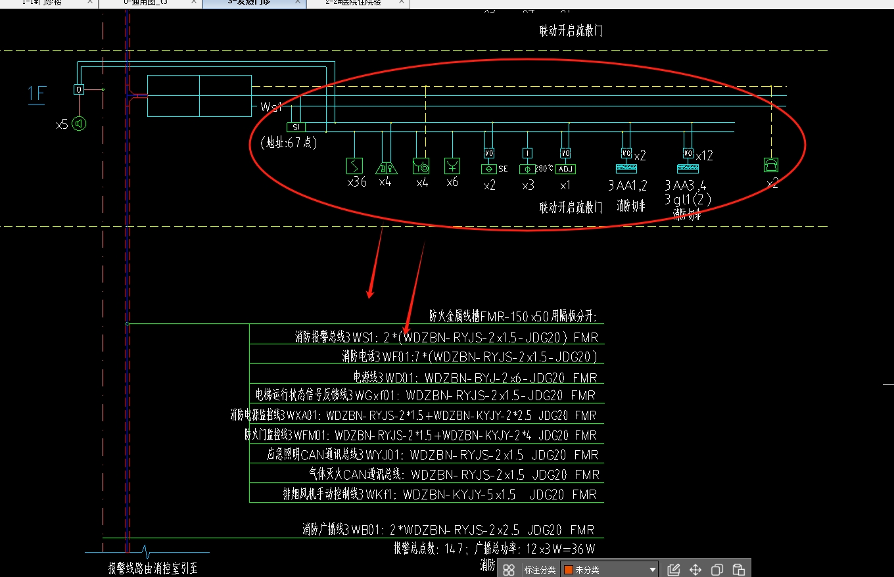Screen dimensions: 894x577
Task: Click the (地址:67点) address text
Action: [289, 143]
